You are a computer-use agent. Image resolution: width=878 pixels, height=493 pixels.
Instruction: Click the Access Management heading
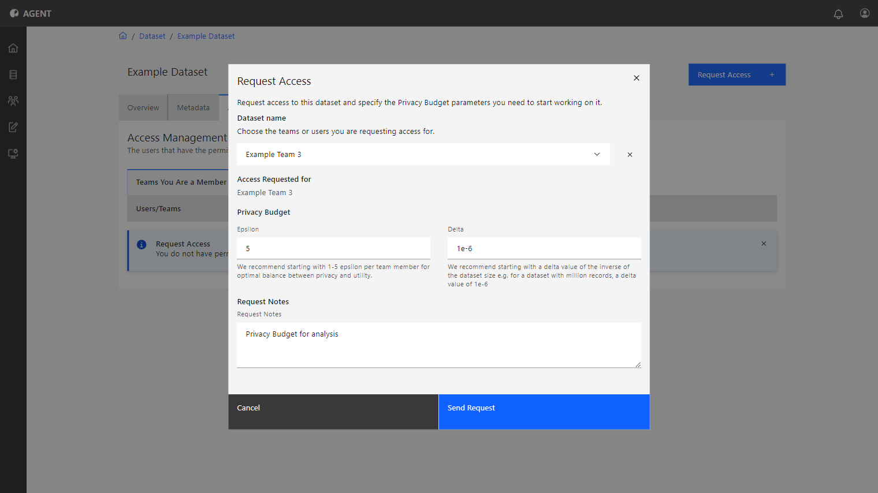[177, 138]
